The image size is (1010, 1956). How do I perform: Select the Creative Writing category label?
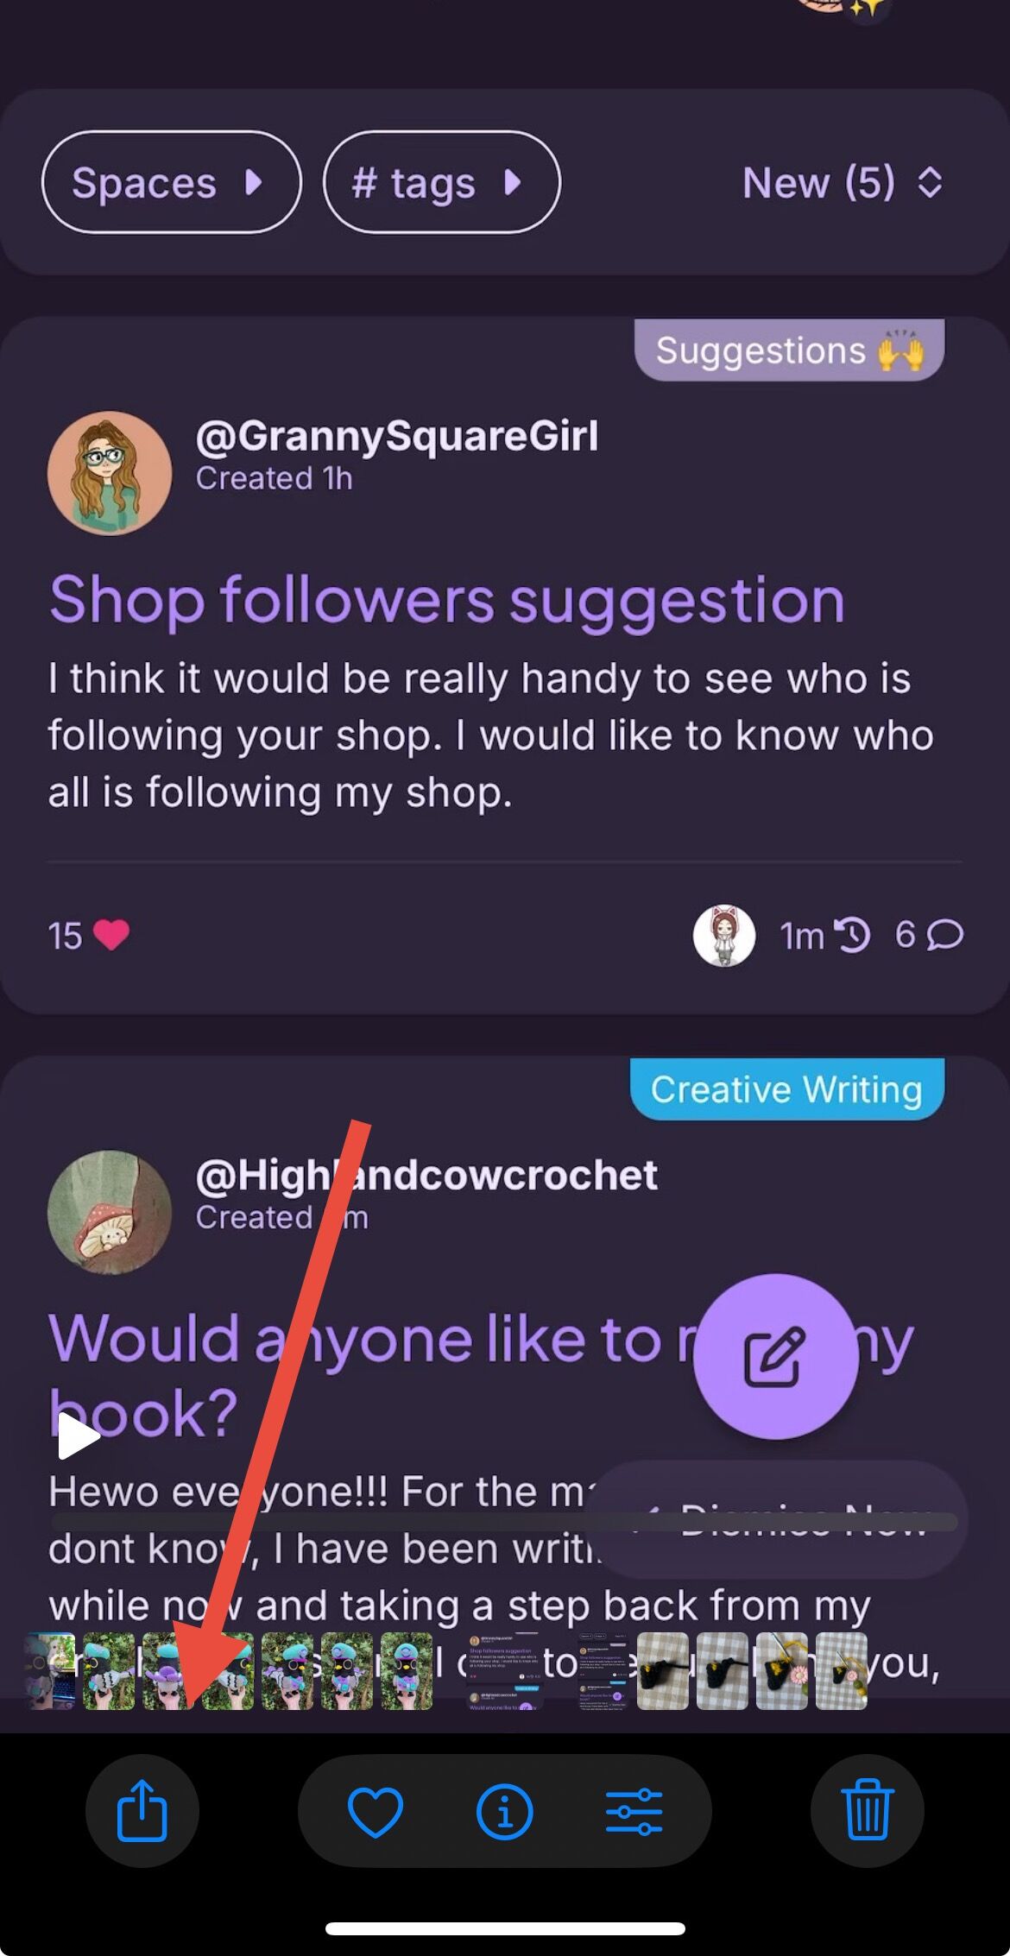pyautogui.click(x=787, y=1089)
